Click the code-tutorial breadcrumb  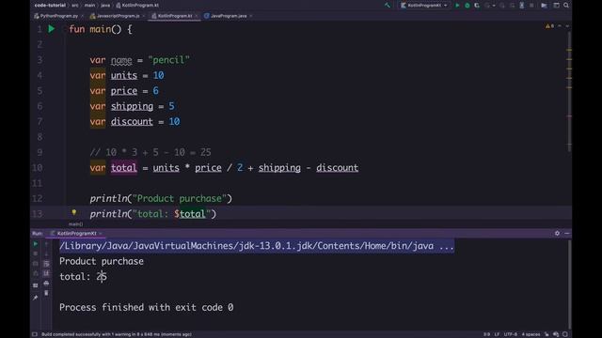50,6
